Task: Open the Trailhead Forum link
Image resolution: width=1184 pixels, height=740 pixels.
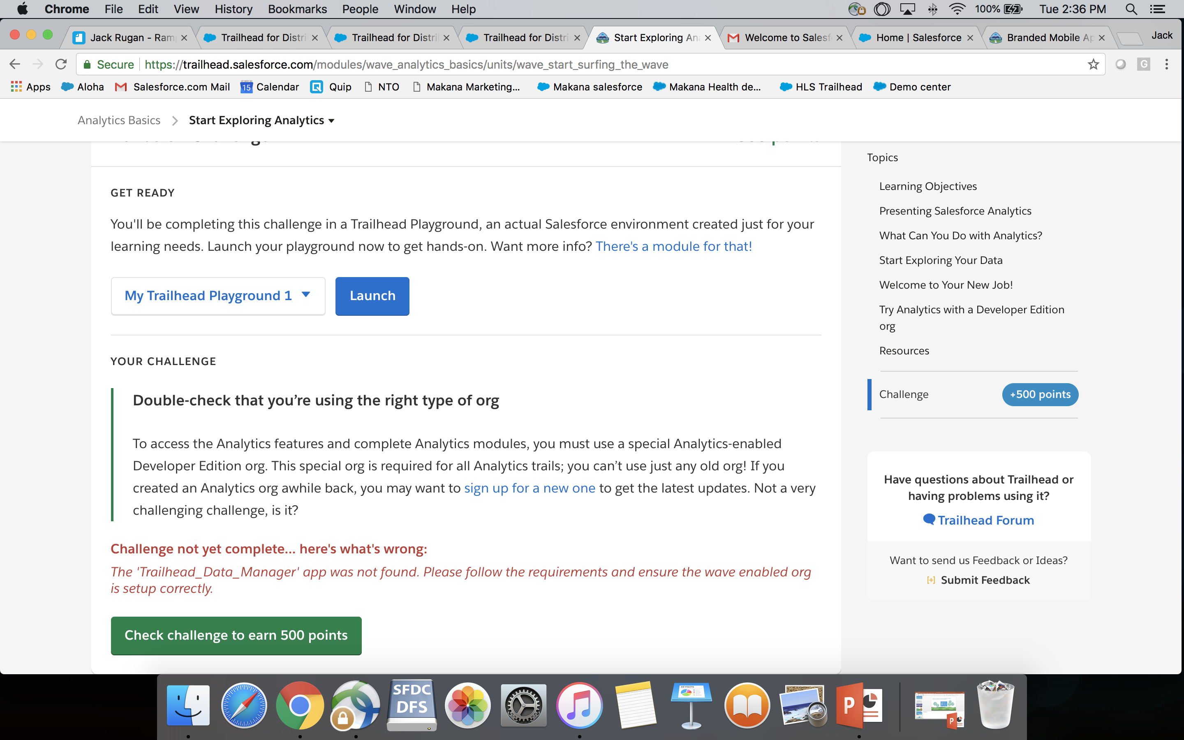Action: [985, 520]
